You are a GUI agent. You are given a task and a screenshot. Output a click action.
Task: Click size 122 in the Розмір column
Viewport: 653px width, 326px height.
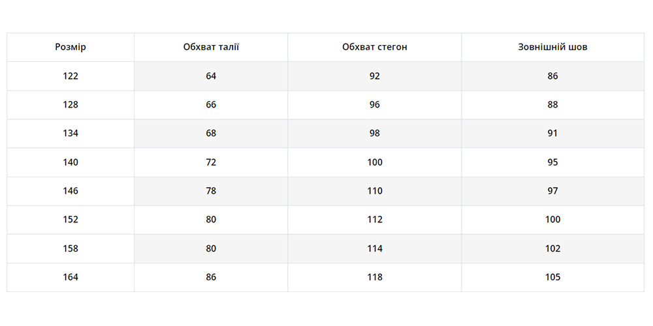[x=71, y=76]
